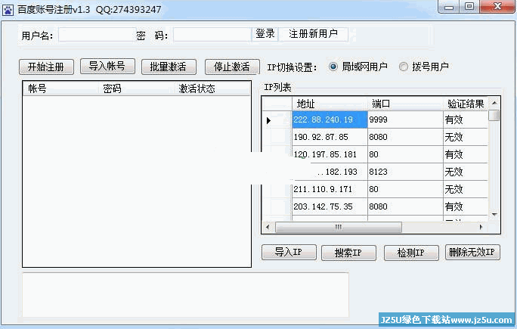This screenshot has height=329, width=517.
Task: Click IP list horizontal scroll right arrow
Action: click(x=481, y=227)
